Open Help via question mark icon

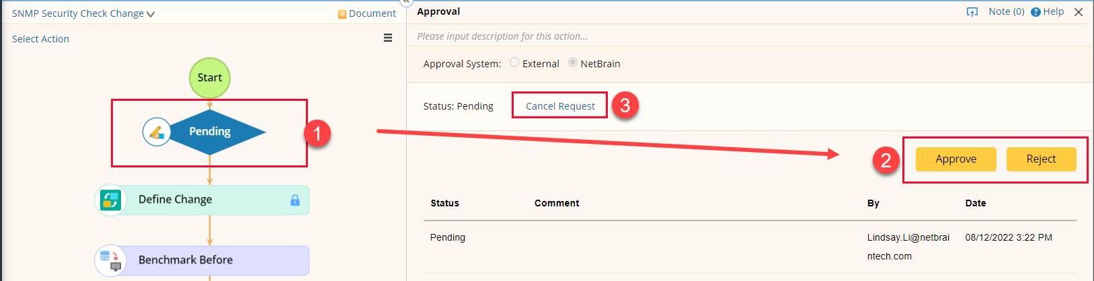tap(1036, 12)
